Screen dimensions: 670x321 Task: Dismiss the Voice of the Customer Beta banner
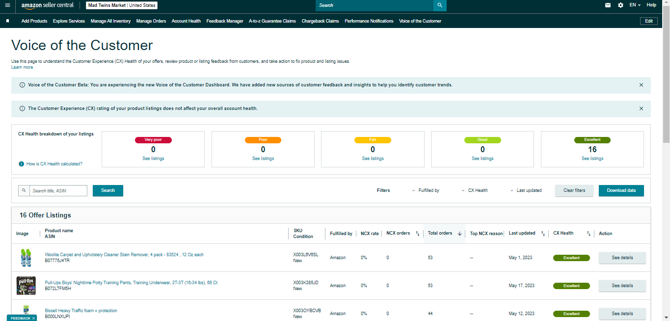[641, 85]
